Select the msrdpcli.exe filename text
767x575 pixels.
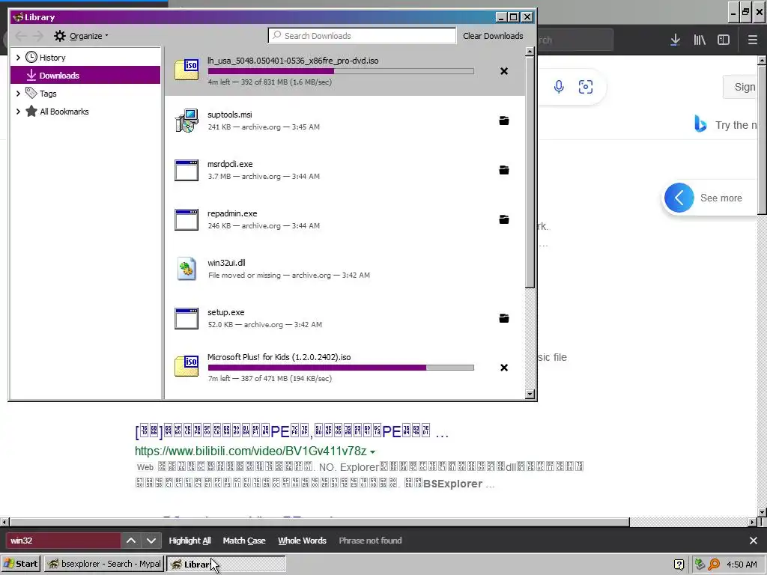coord(230,164)
